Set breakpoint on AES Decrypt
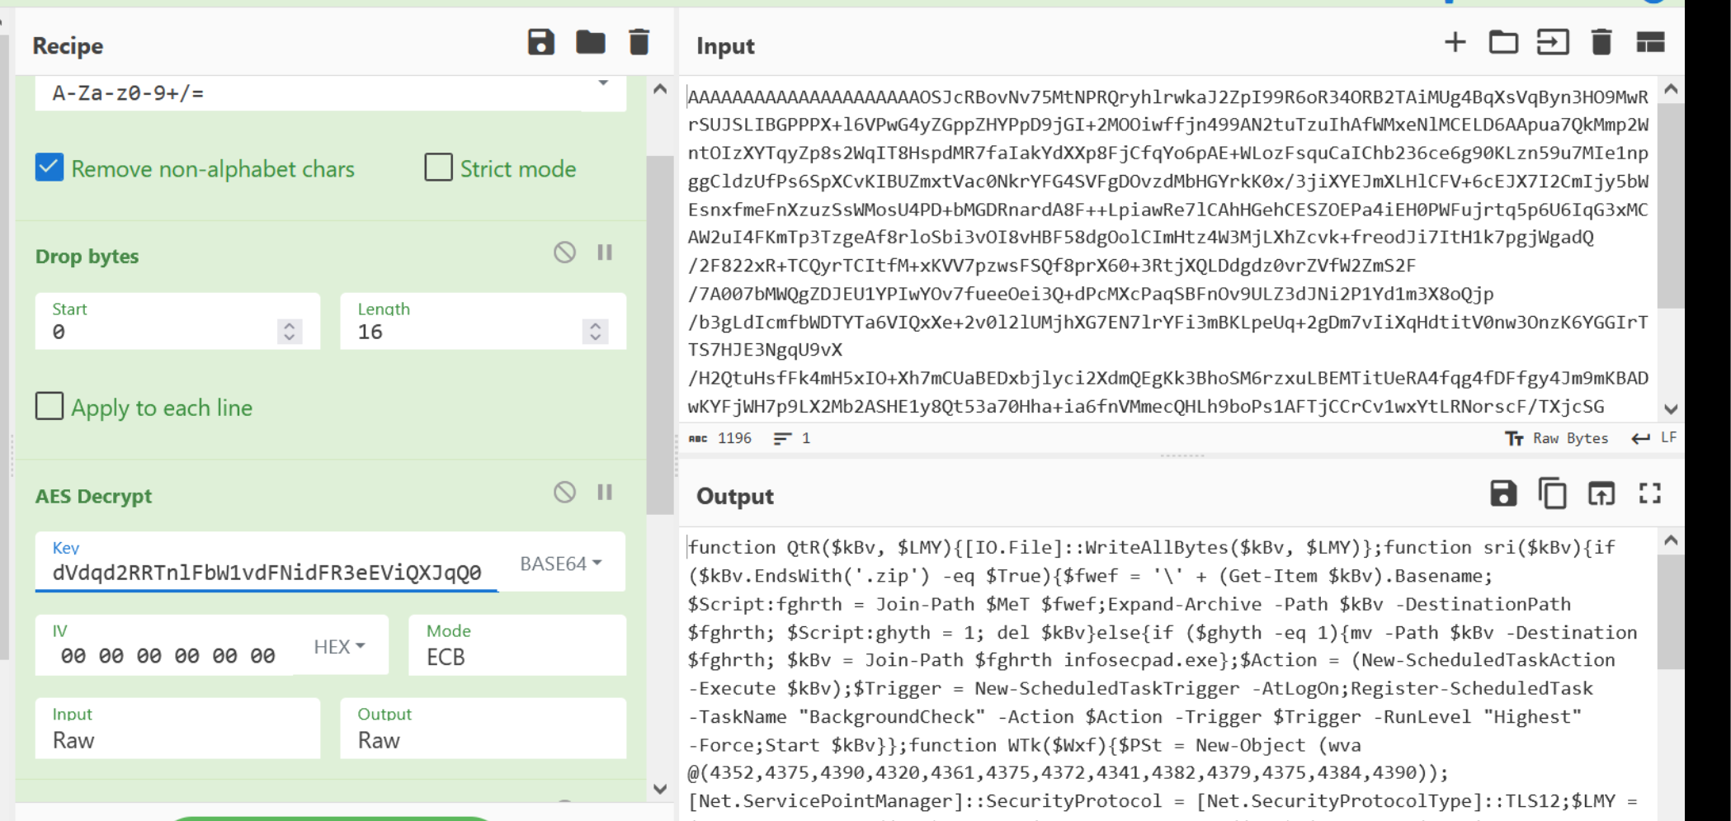 [x=605, y=492]
